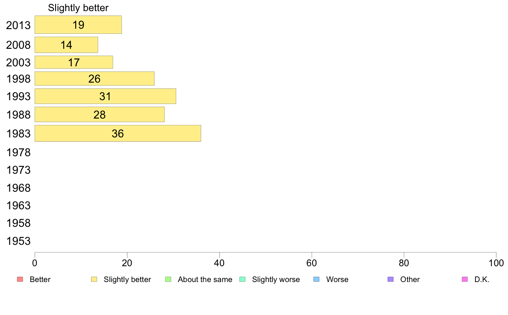Click the yellow Slightly better legend swatch
Image resolution: width=508 pixels, height=315 pixels.
pos(94,279)
